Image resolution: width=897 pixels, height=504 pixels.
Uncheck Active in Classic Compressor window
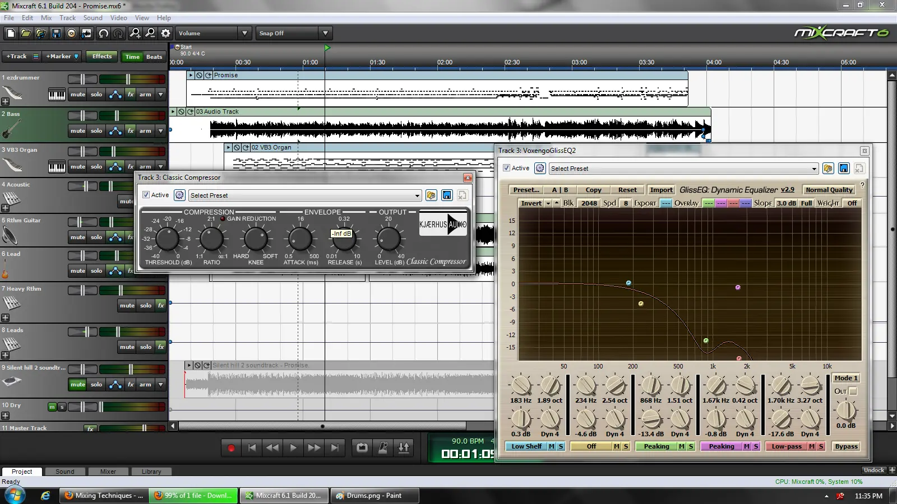pos(146,195)
